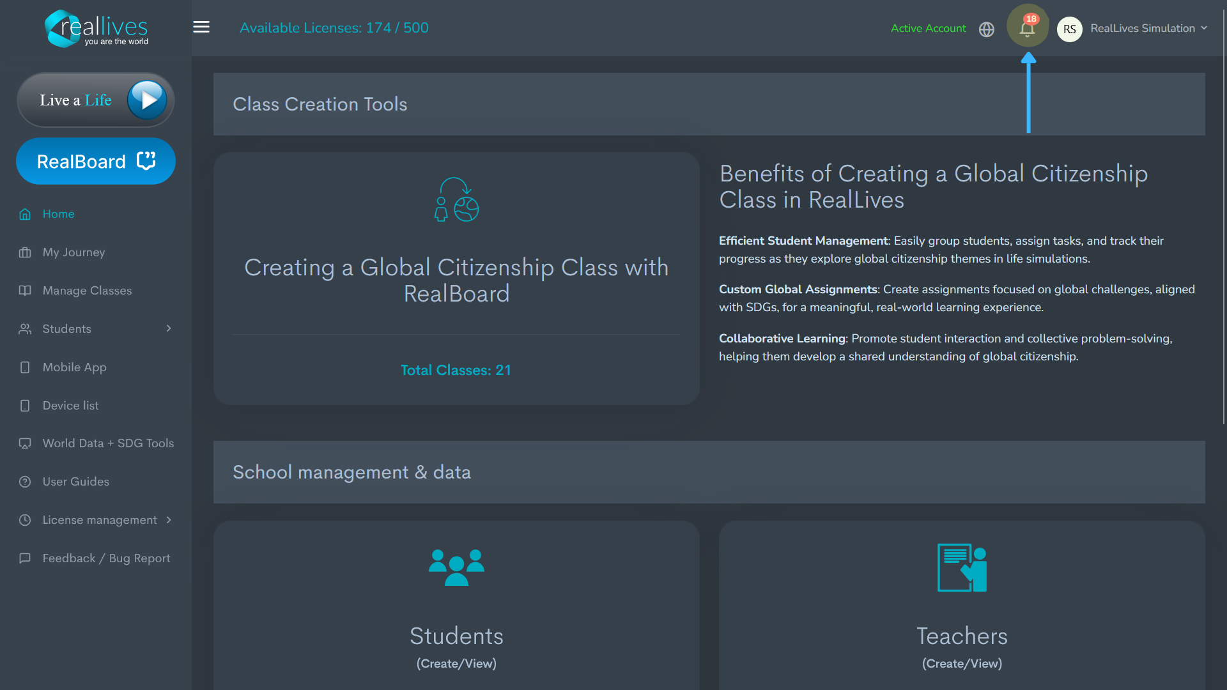Screen dimensions: 1227x690
Task: Click the License management clock icon
Action: click(x=25, y=520)
